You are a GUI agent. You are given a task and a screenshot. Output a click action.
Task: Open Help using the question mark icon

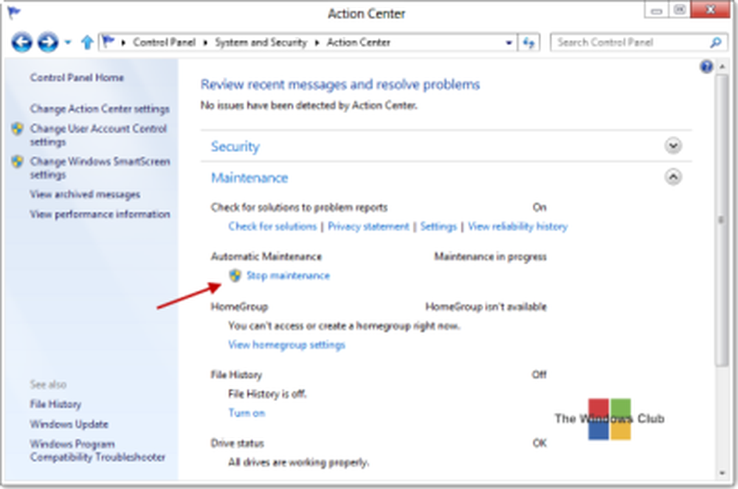click(706, 67)
